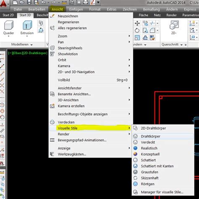Click the Skizzenhaft sketchy style icon
The width and height of the screenshot is (199, 199).
tap(135, 178)
